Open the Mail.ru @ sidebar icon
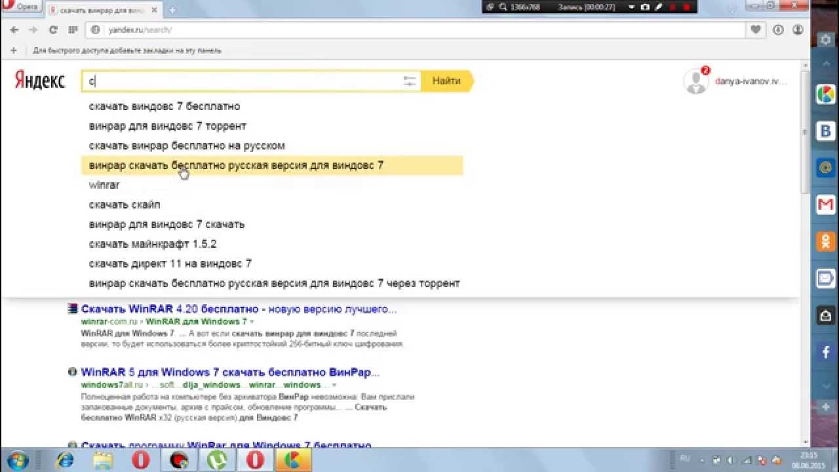The height and width of the screenshot is (472, 839). coord(825,167)
